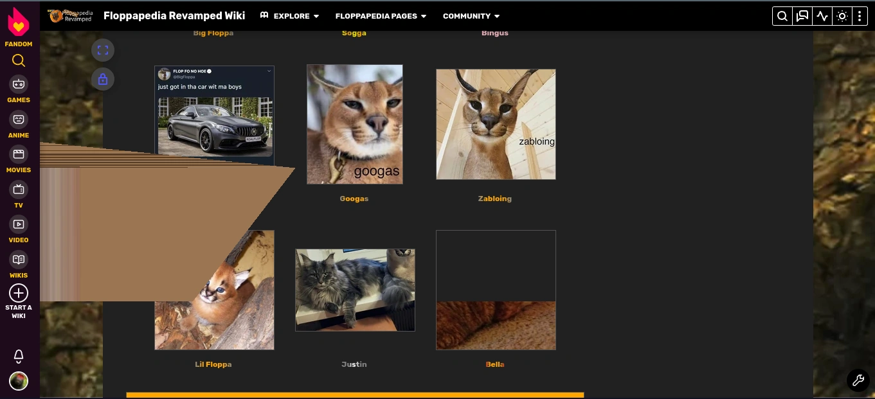Click the Floppapedia Revamped wiki logo

point(71,16)
